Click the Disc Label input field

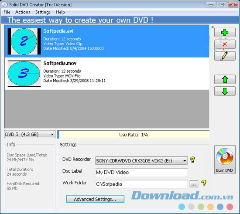coord(141,173)
